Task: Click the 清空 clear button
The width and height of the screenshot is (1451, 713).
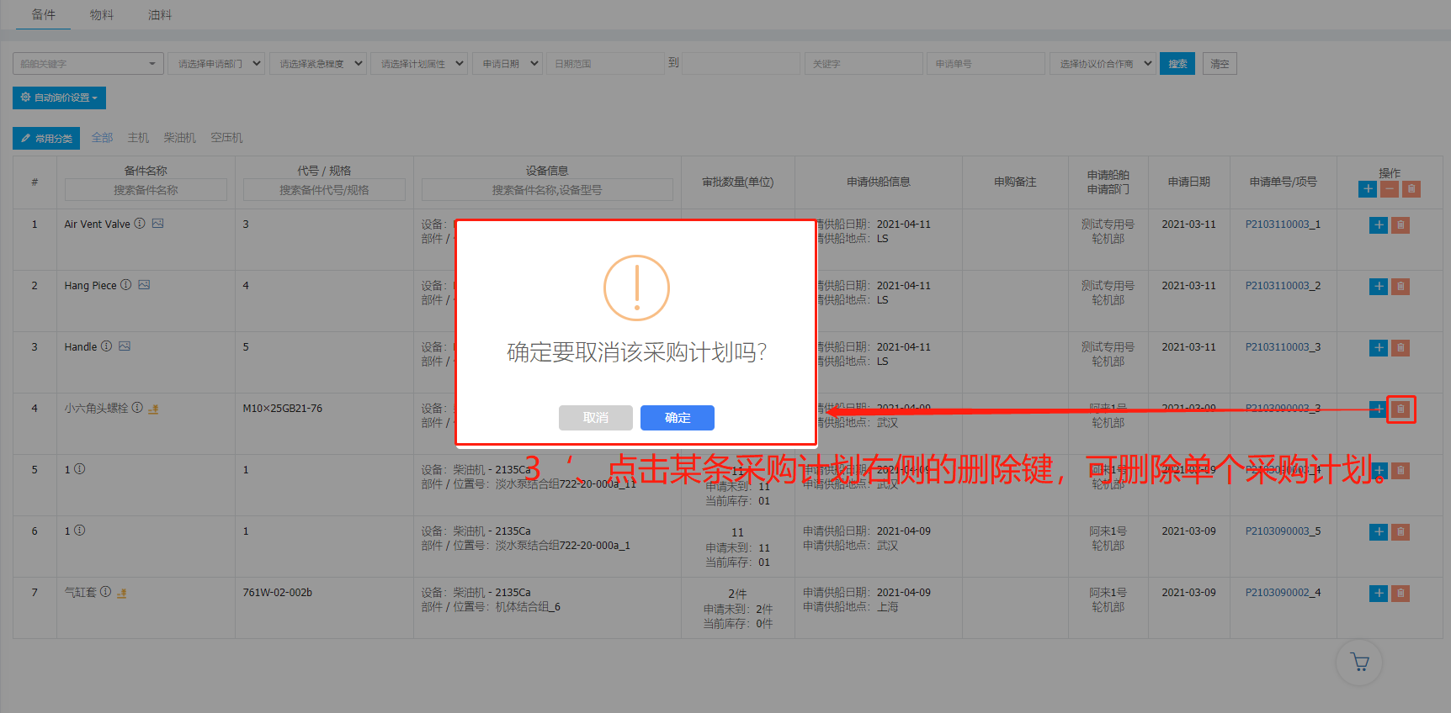Action: (1220, 64)
